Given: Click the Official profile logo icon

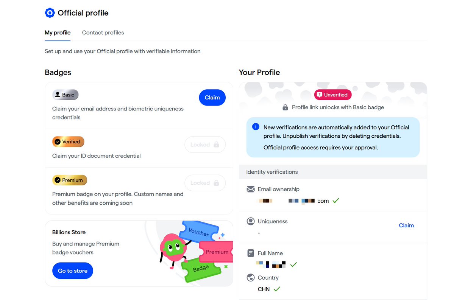Looking at the screenshot, I should click(50, 13).
